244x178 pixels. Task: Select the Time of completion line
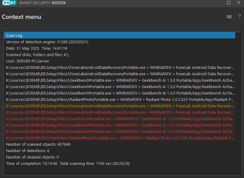(x=120, y=163)
